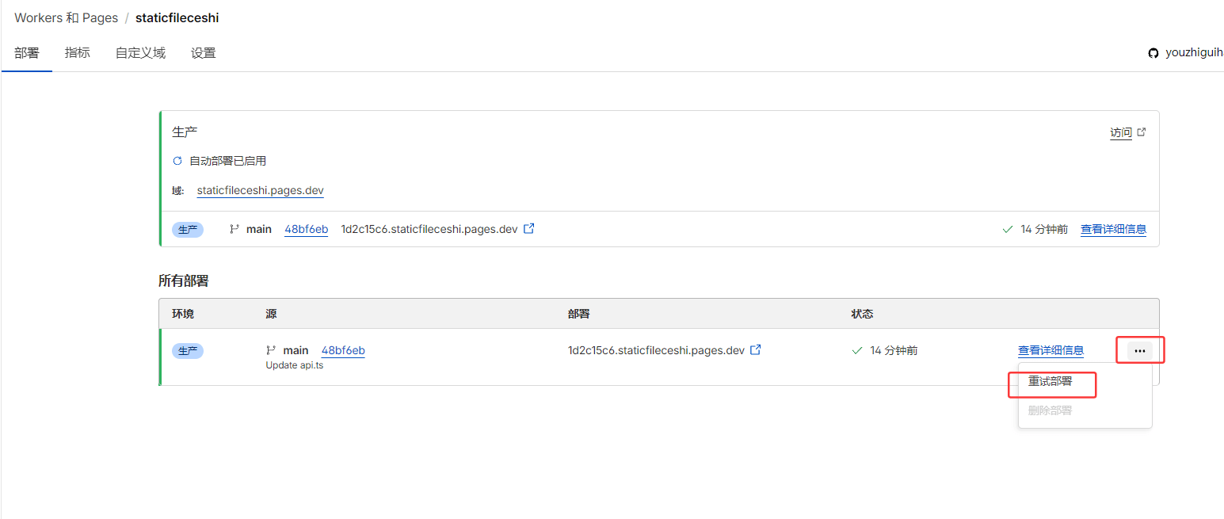The height and width of the screenshot is (519, 1224).
Task: Select 删除部署 from the dropdown menu
Action: click(1051, 410)
